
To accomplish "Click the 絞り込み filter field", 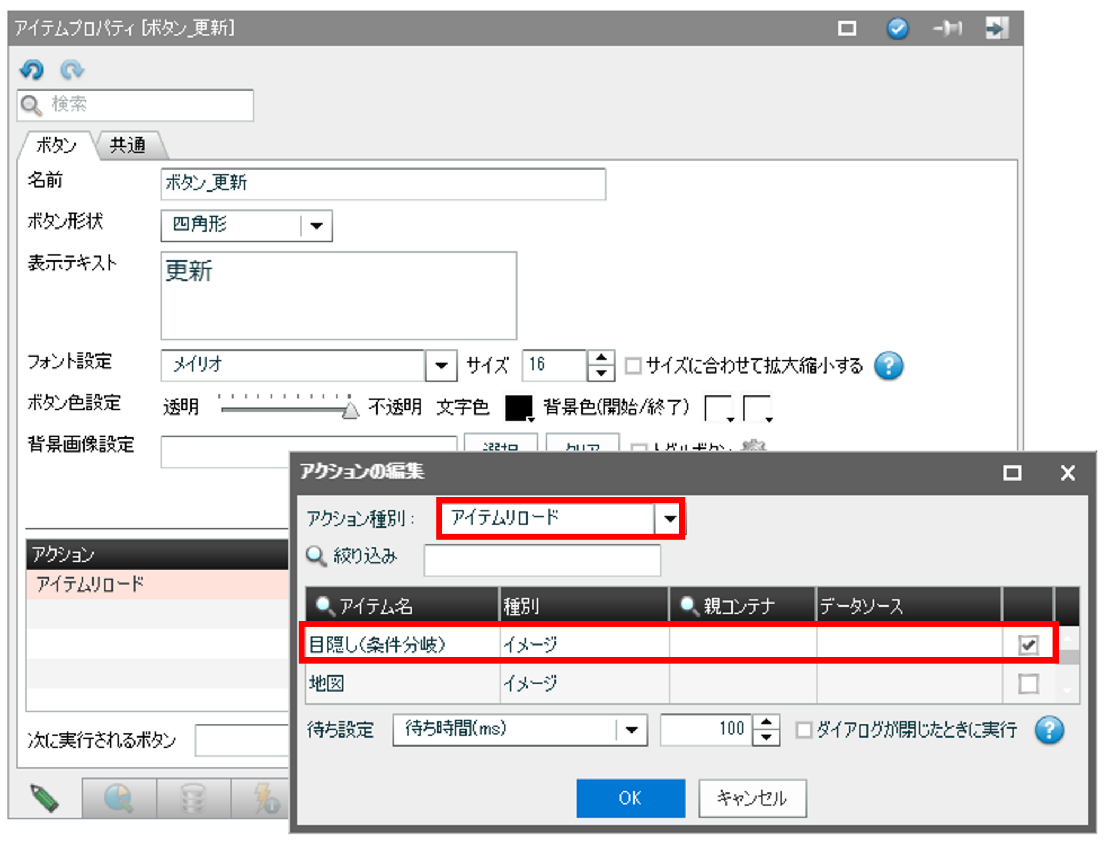I will 542,559.
